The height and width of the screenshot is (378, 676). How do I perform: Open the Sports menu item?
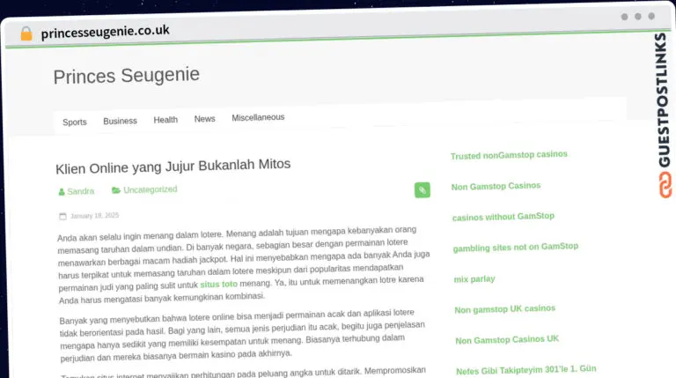[75, 122]
